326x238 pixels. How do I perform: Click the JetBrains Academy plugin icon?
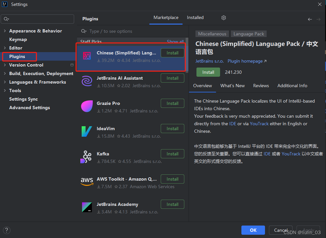87,207
